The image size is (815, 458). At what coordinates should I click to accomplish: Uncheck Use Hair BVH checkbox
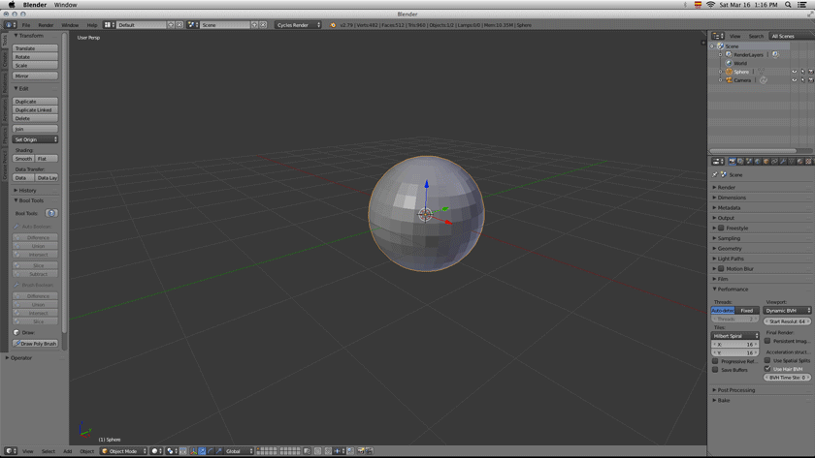[x=767, y=369]
